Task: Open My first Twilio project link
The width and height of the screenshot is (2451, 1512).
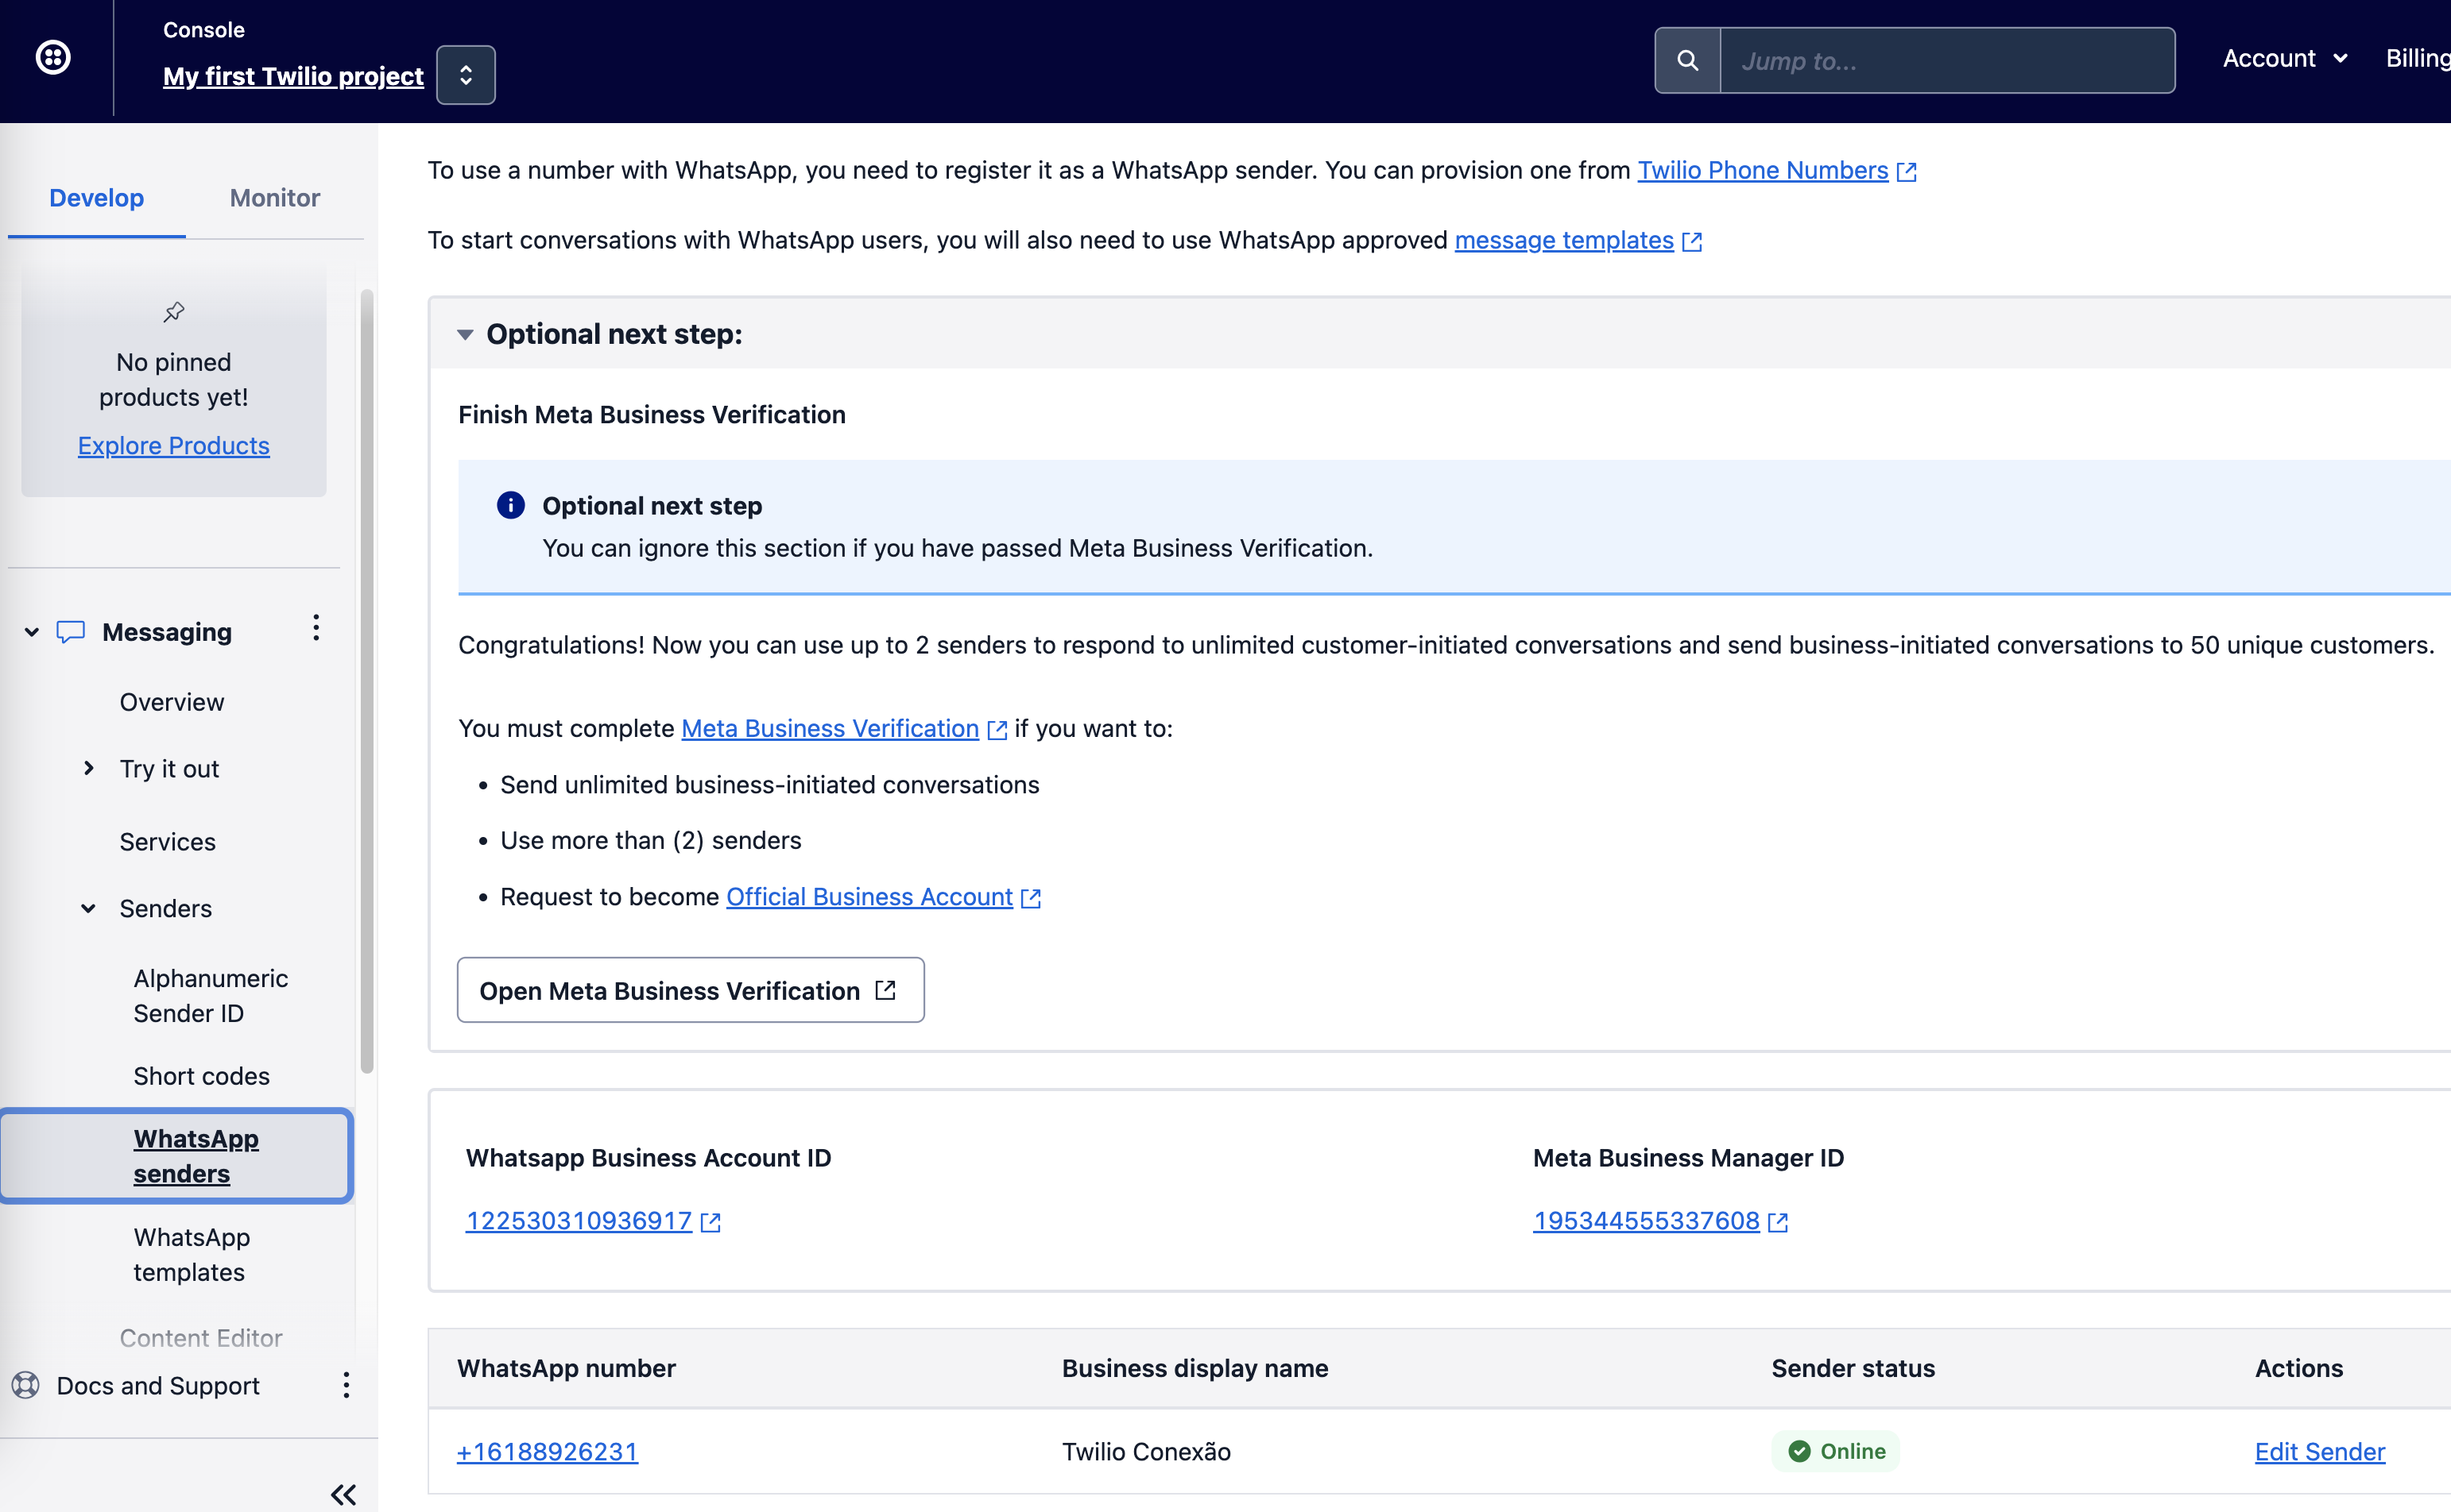Action: coord(293,76)
